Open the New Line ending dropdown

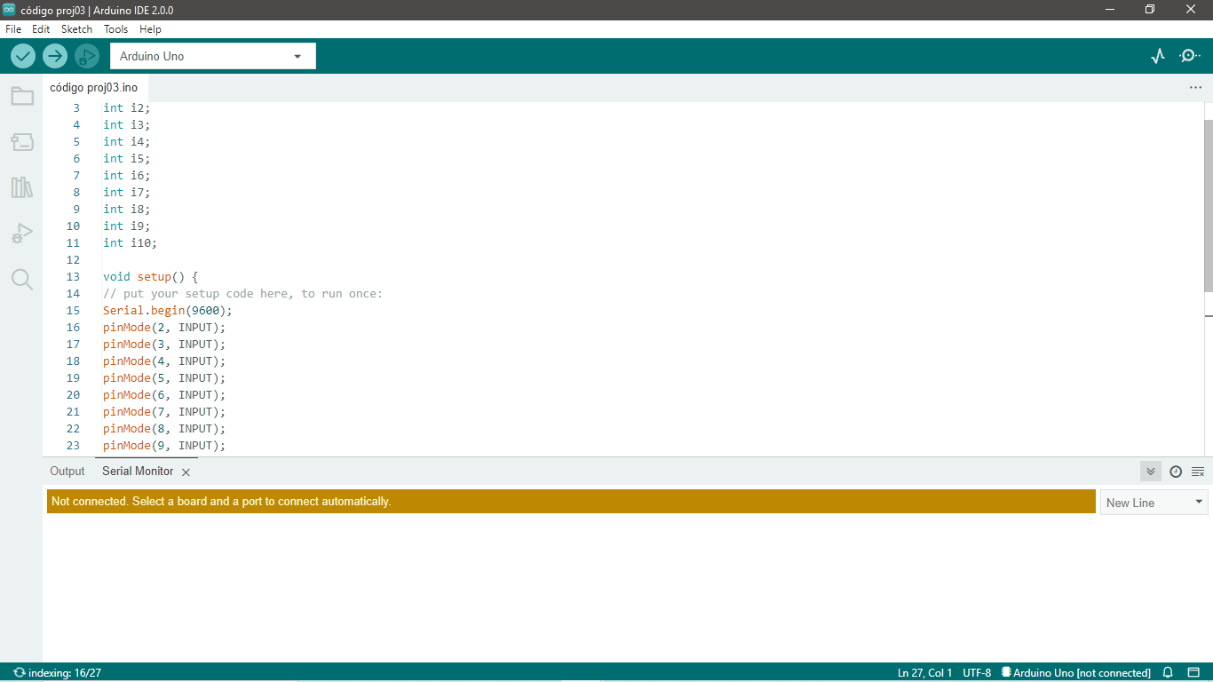(1154, 503)
